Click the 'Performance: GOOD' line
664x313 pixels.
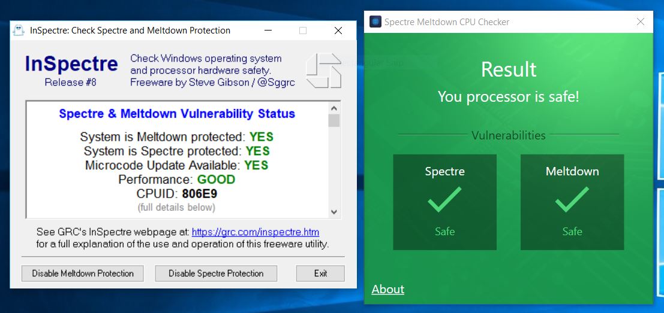click(176, 180)
